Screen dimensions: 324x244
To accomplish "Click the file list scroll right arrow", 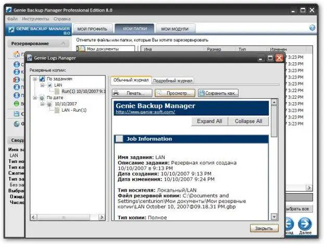I will pos(309,187).
